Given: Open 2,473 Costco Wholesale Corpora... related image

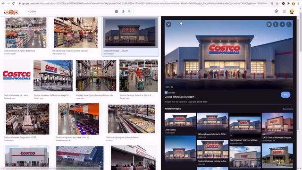Looking at the screenshot, I should [277, 124].
